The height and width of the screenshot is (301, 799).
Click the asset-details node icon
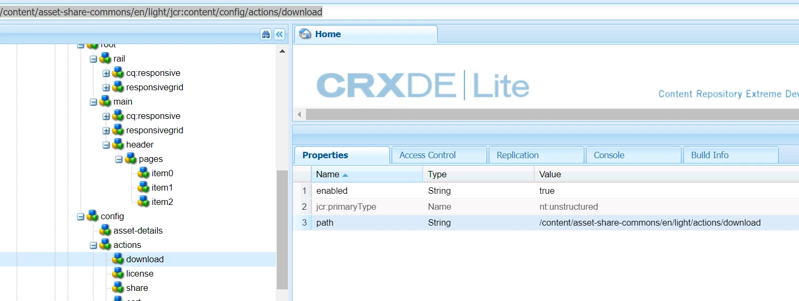(x=105, y=230)
